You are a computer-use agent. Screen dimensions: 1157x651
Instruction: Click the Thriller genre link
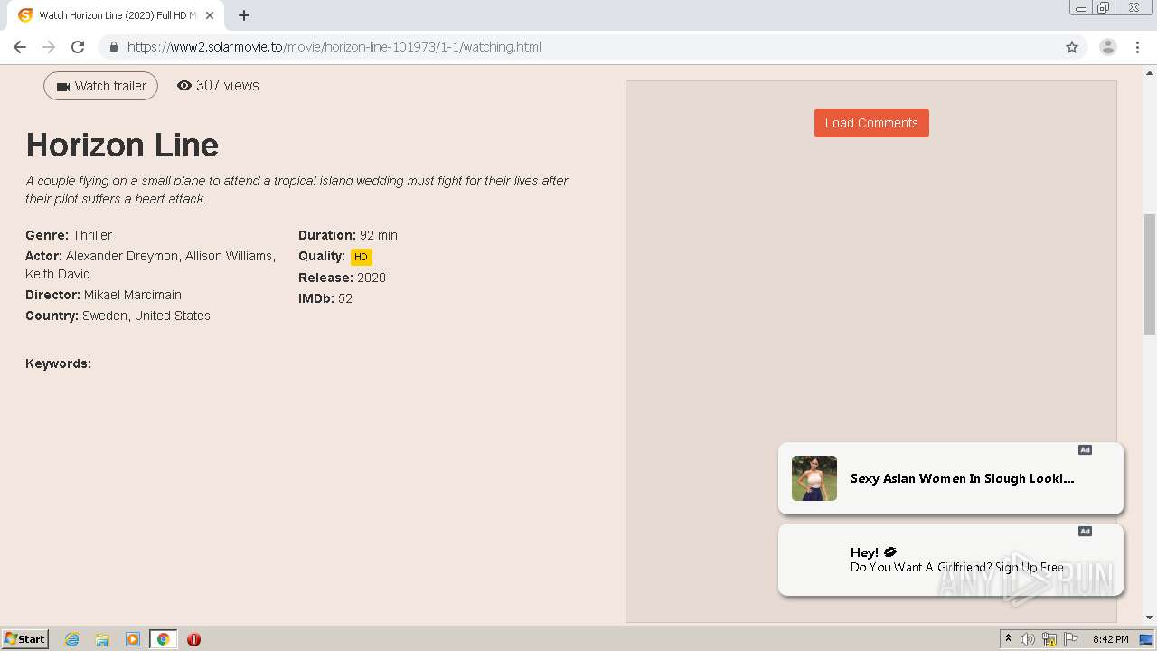point(92,235)
